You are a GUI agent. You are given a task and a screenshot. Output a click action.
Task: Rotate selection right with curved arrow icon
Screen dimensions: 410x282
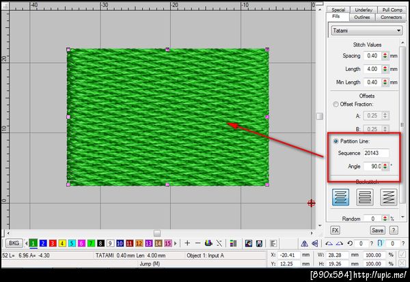point(340,244)
